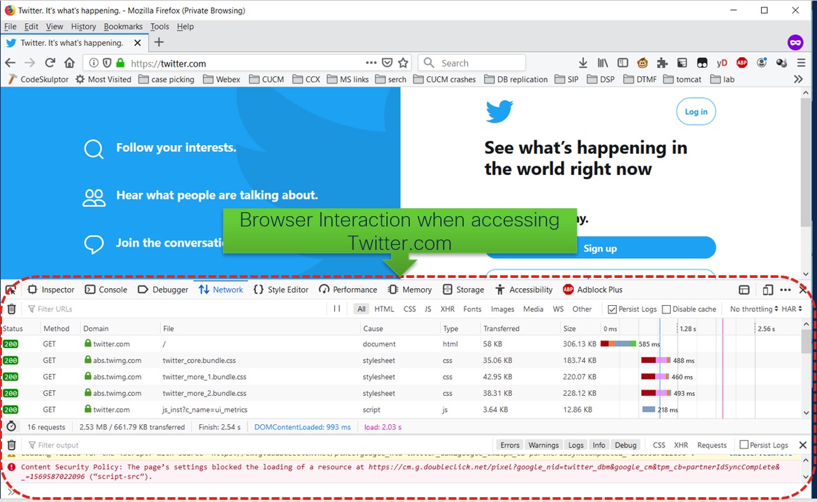817x502 pixels.
Task: Open the Downloads panel
Action: coord(583,63)
